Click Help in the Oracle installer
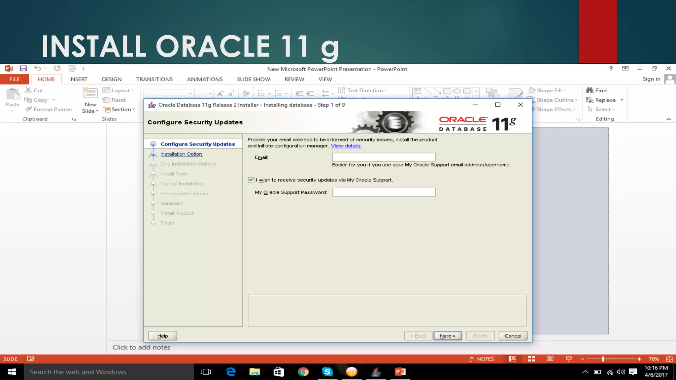 tap(163, 336)
